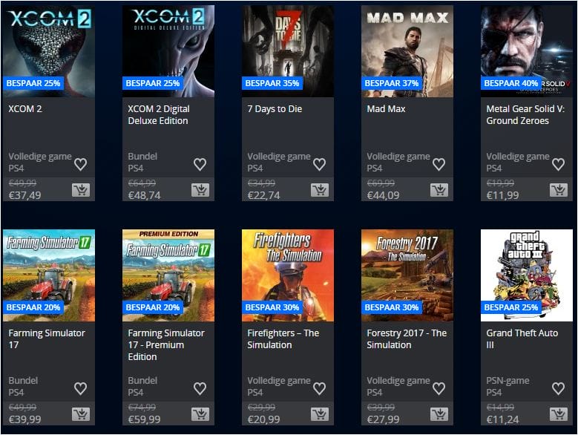Toggle wishlist heart for Forestry 2017

pyautogui.click(x=439, y=388)
